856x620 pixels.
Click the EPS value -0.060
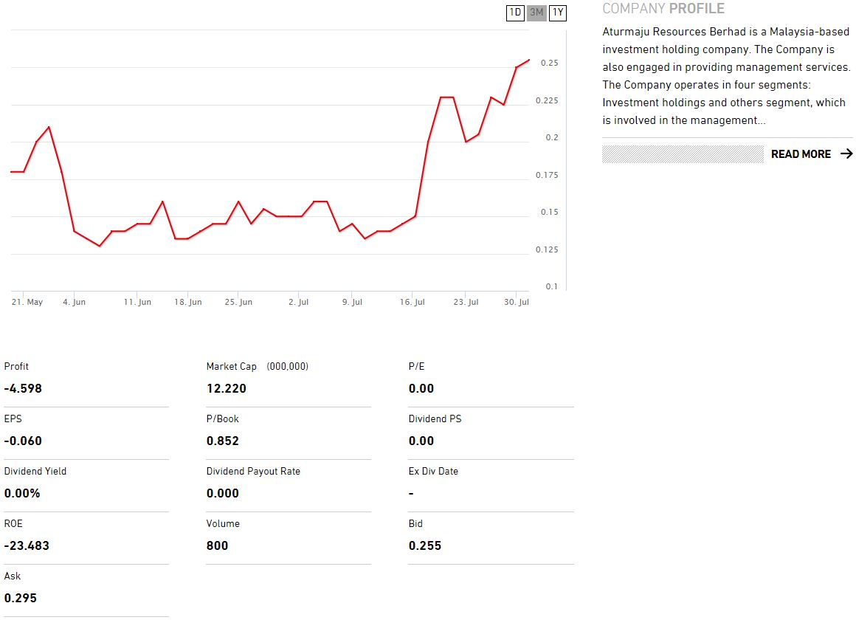(x=23, y=441)
